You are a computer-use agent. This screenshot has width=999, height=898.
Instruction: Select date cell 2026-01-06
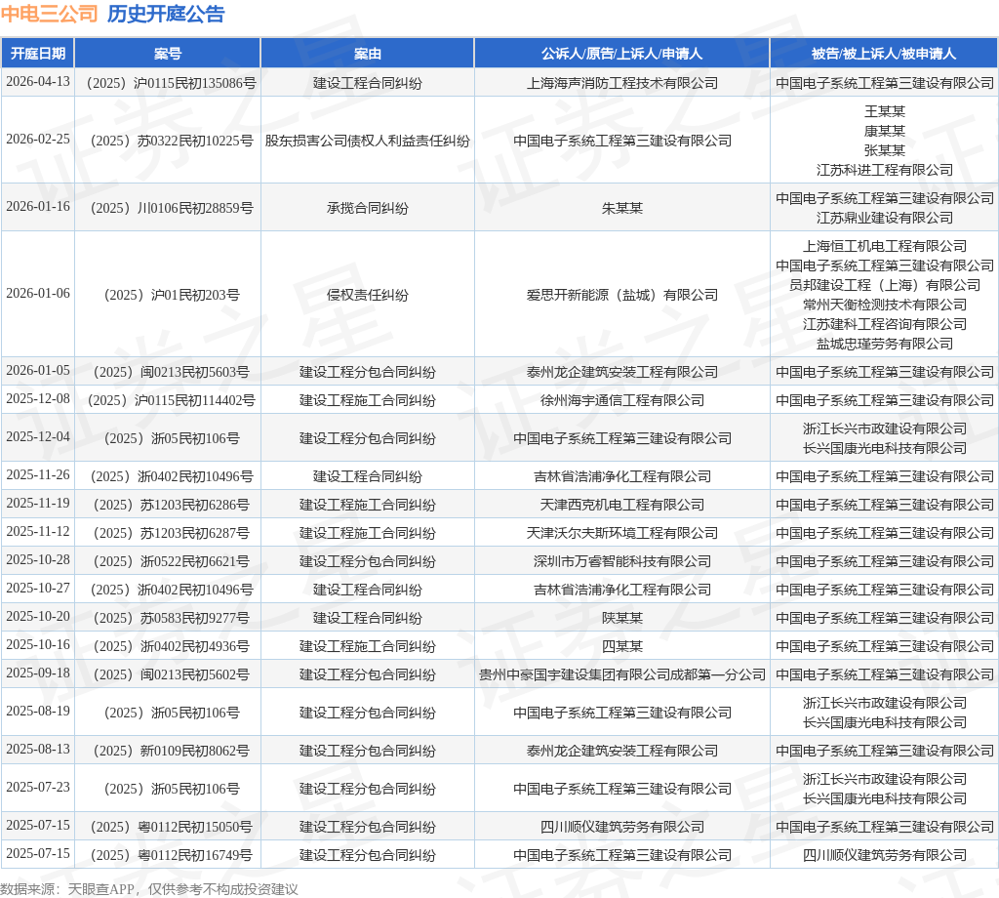pyautogui.click(x=38, y=293)
